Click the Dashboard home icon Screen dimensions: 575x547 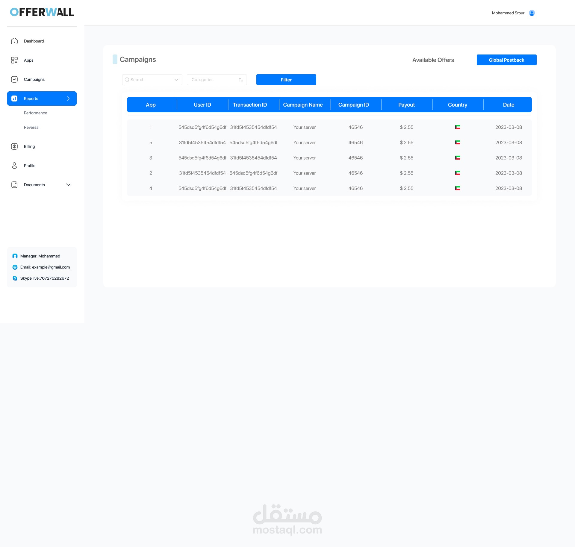click(x=14, y=41)
